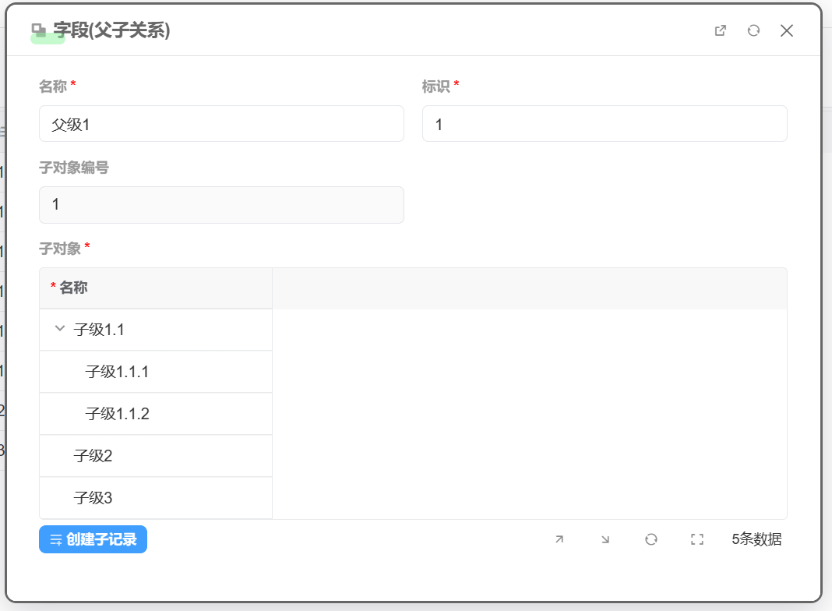Focus the 标识 input field
Viewport: 832px width, 611px height.
pos(605,124)
